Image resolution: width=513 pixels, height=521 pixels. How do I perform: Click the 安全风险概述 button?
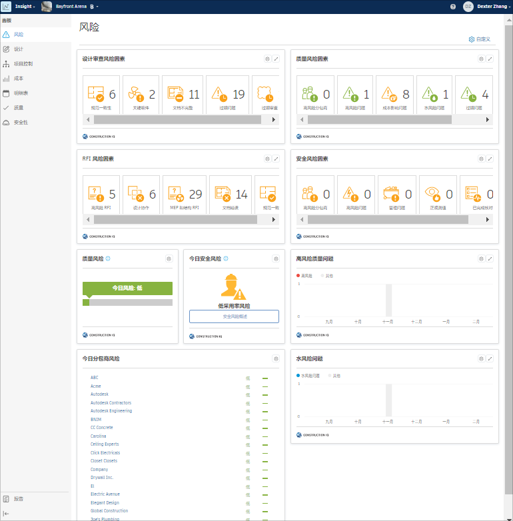pyautogui.click(x=235, y=316)
